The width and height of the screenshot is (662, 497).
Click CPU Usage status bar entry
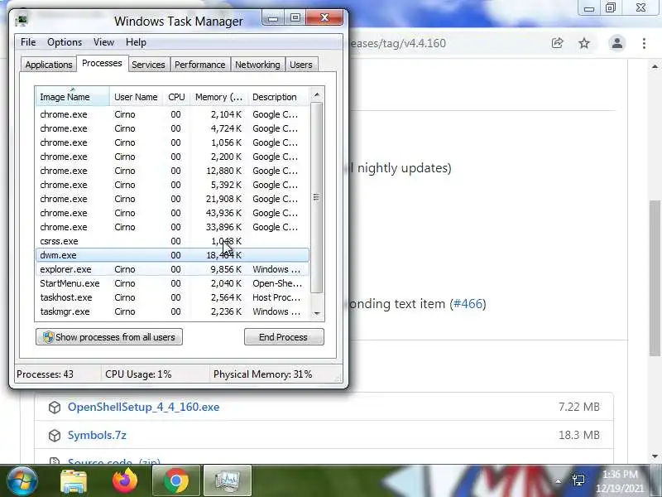(x=138, y=374)
